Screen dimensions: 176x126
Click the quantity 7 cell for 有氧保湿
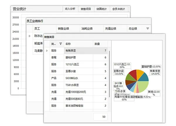coord(100,51)
